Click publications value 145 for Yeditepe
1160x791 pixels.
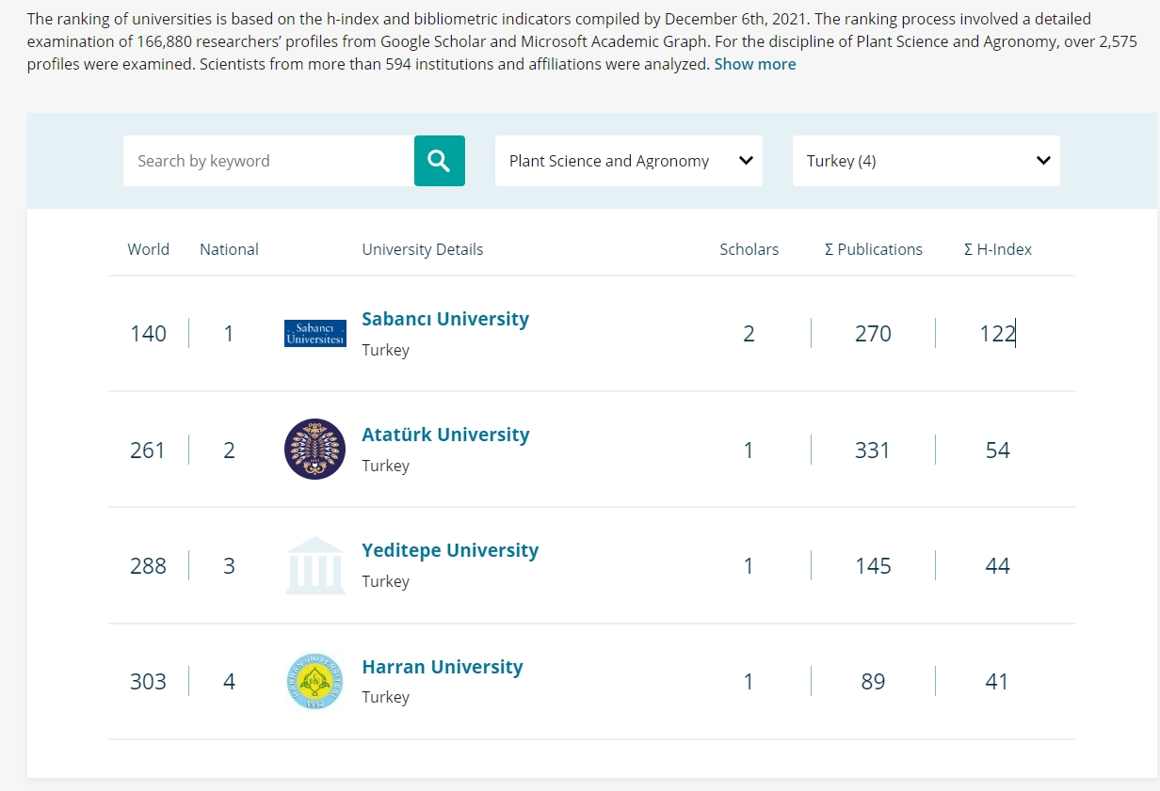873,566
